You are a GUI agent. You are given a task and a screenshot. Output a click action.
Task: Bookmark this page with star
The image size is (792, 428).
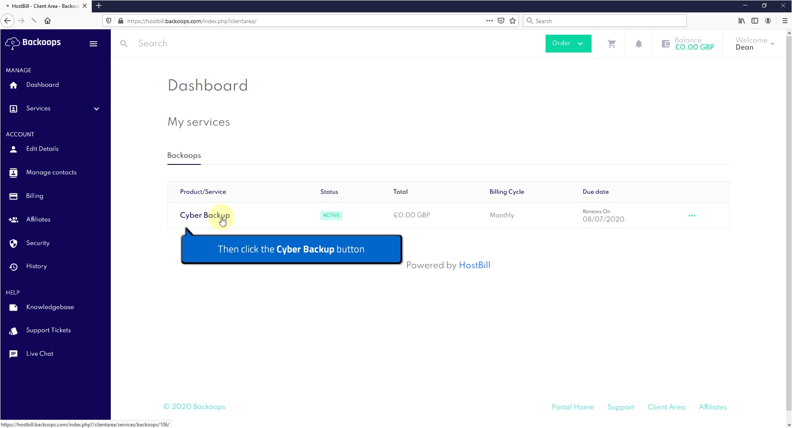point(513,21)
